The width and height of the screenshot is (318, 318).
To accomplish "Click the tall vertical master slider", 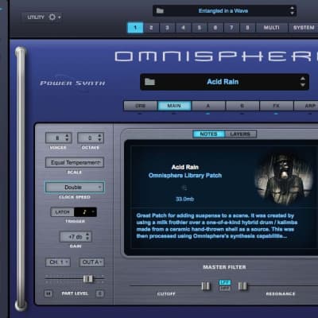I will point(21,179).
